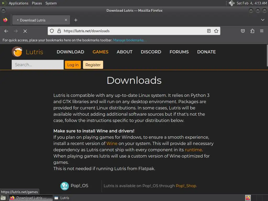This screenshot has height=201, width=268.
Task: Open the volume speaker icon in panel
Action: pyautogui.click(x=232, y=3)
